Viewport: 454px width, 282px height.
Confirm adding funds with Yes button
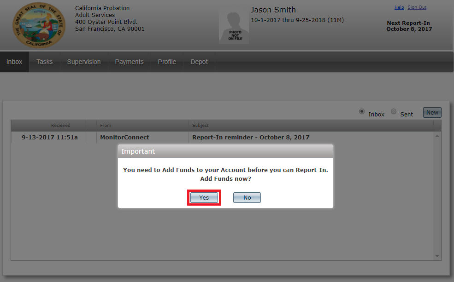click(204, 198)
